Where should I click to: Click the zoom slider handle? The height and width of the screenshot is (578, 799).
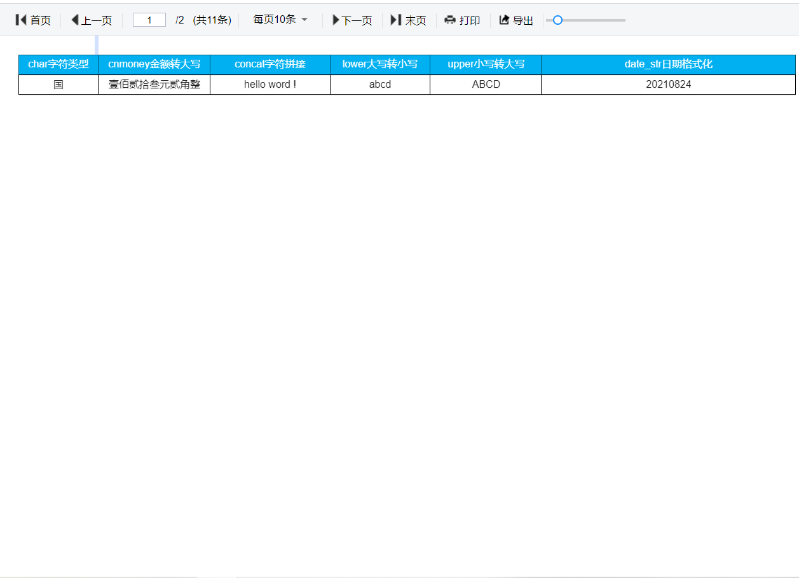(x=557, y=20)
